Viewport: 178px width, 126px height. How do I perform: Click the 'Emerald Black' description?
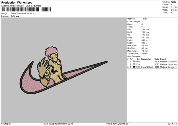[x=147, y=67]
